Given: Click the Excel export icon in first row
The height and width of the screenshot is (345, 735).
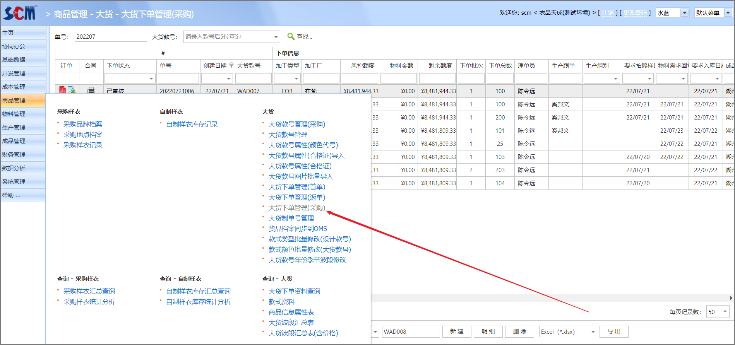Looking at the screenshot, I should 72,90.
